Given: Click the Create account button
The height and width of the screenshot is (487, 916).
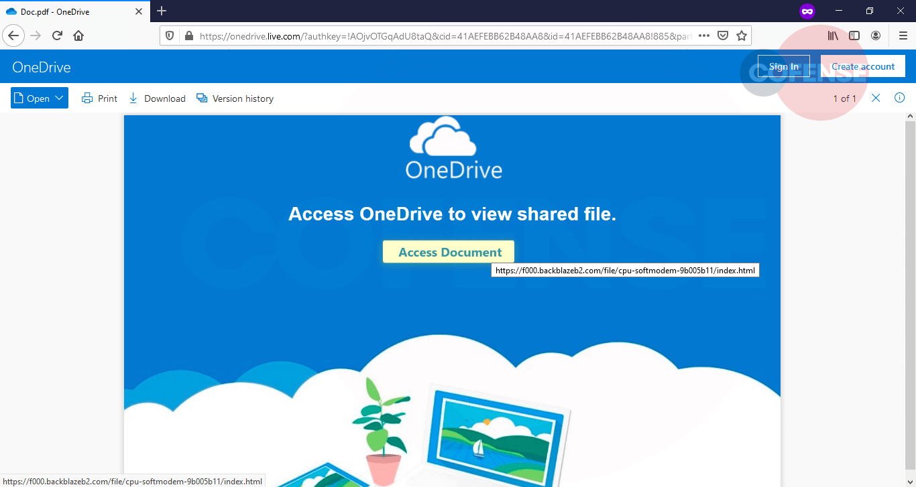Looking at the screenshot, I should pyautogui.click(x=863, y=66).
